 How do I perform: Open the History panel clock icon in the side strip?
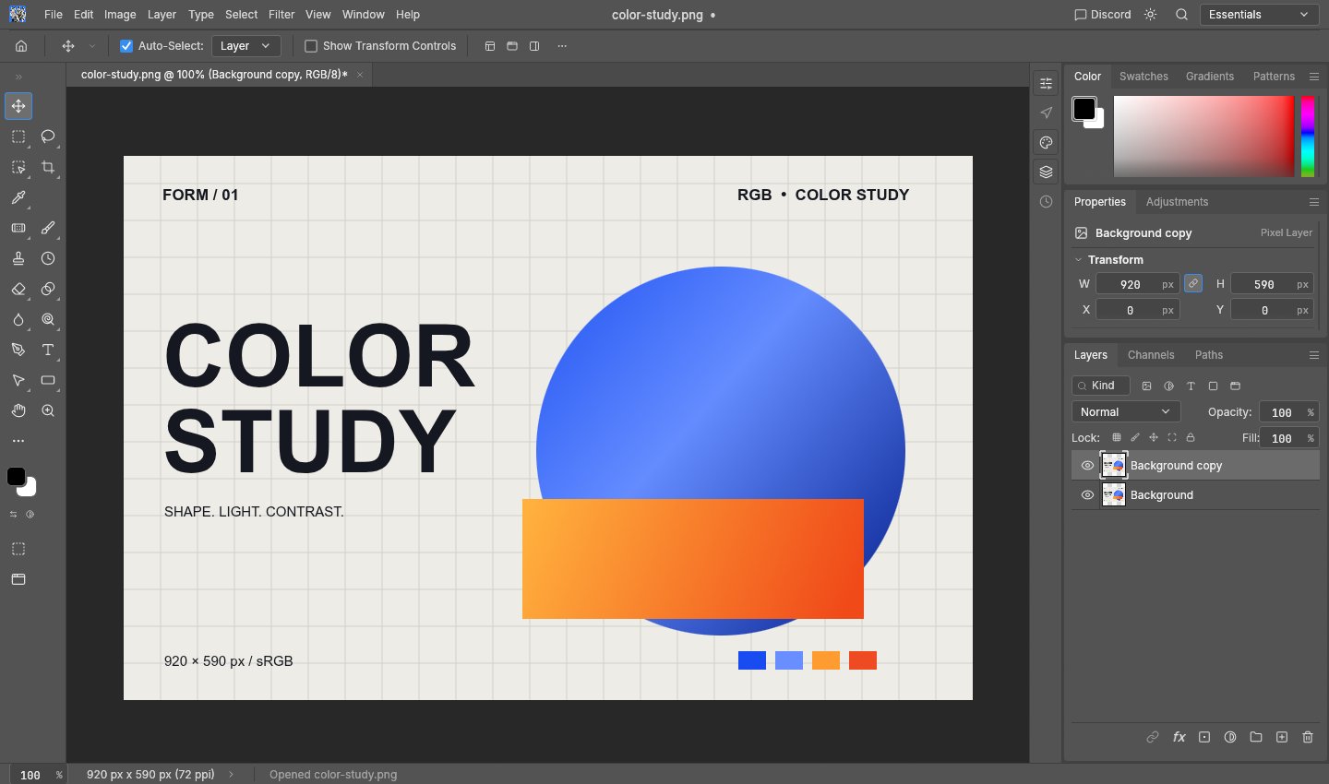(x=1046, y=201)
